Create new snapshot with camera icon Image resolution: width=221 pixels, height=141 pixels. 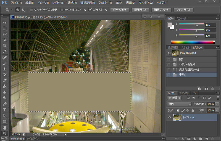click(x=206, y=89)
